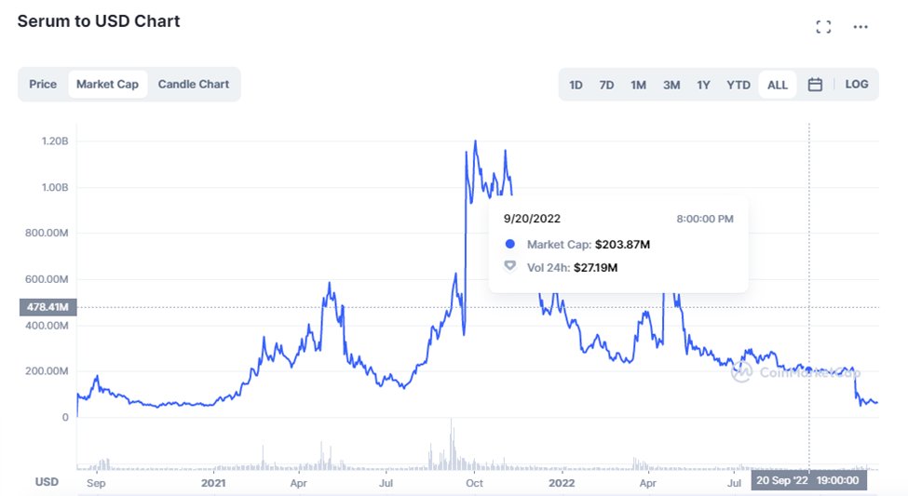
Task: Set chart range to 7D
Action: tap(606, 85)
